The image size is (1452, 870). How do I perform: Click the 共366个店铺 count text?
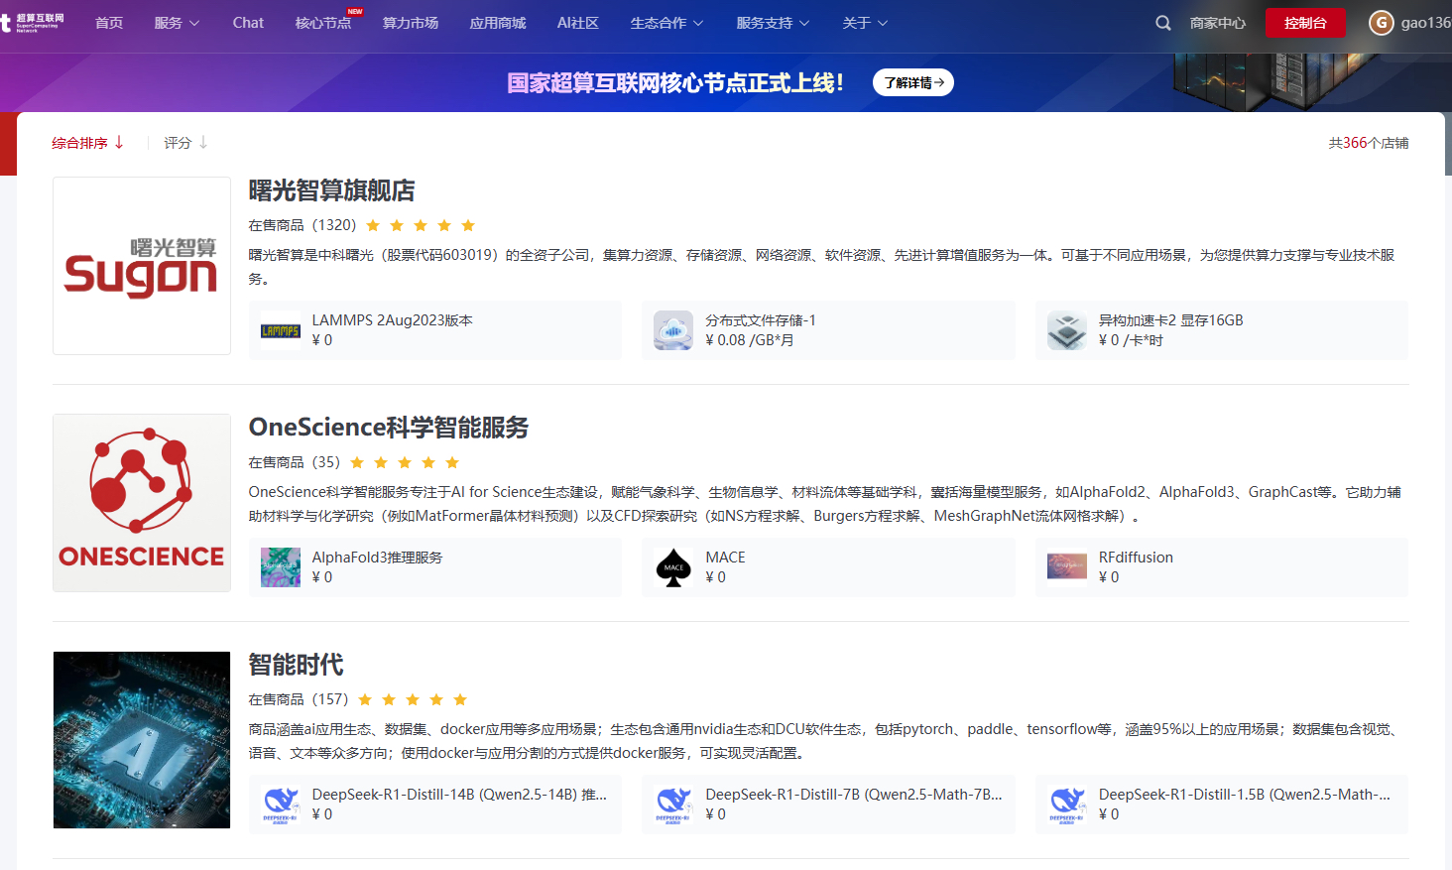[1369, 143]
